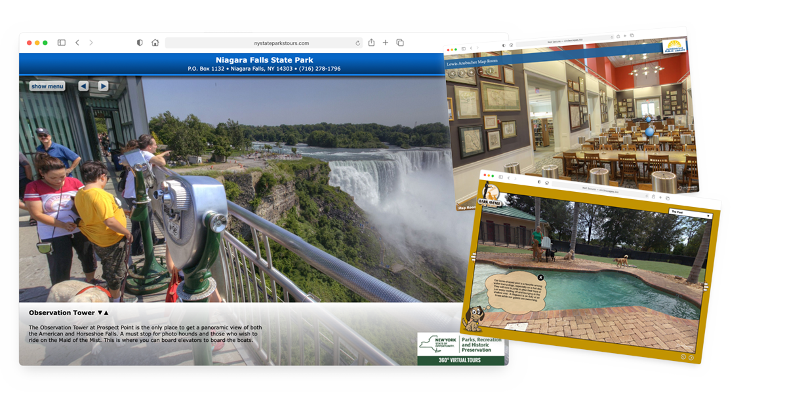Toggle Safari sidebar in Niagara Falls window
Image resolution: width=787 pixels, height=393 pixels.
coord(61,43)
